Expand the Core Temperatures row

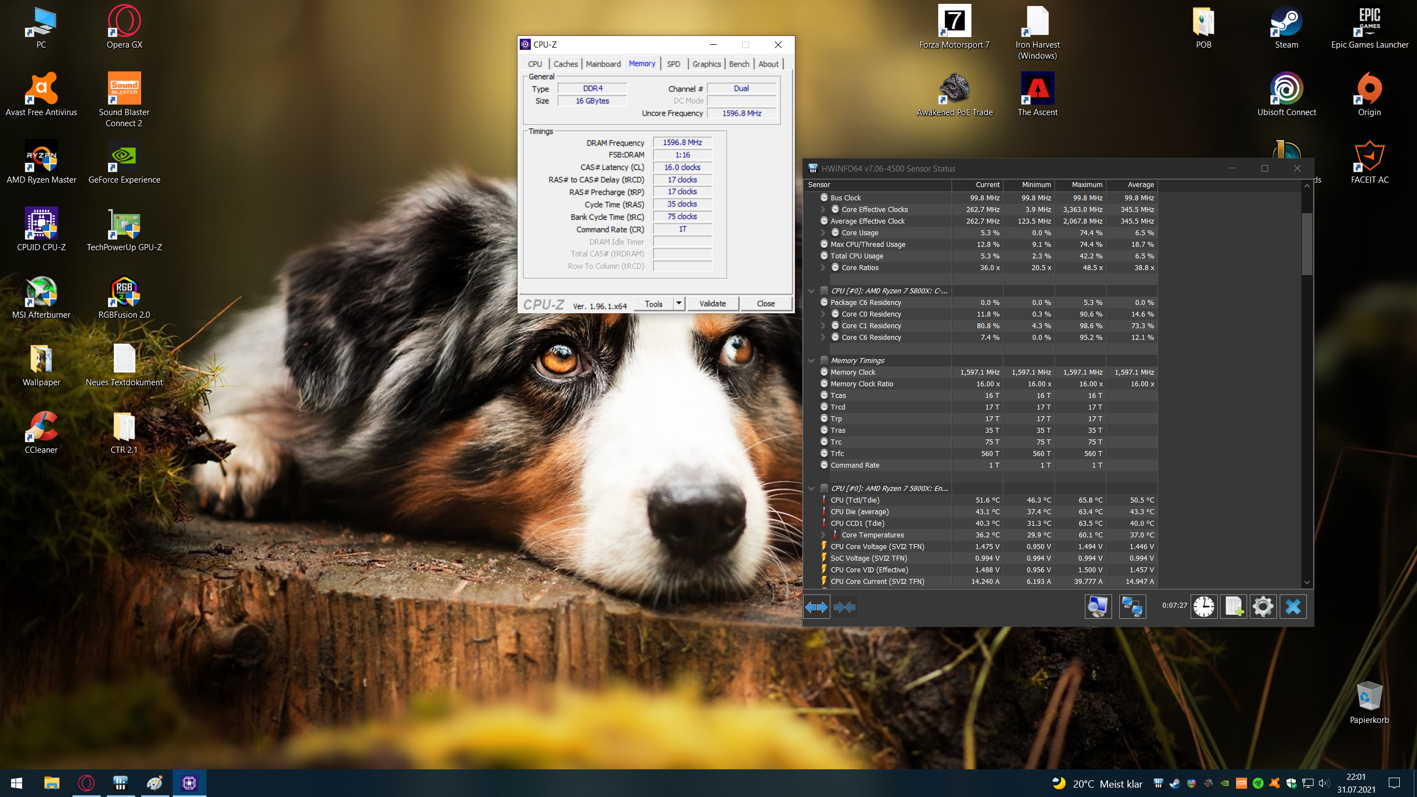823,535
